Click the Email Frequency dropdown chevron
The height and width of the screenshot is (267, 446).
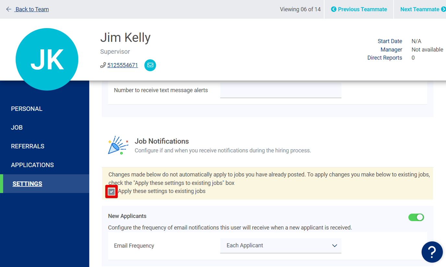334,246
